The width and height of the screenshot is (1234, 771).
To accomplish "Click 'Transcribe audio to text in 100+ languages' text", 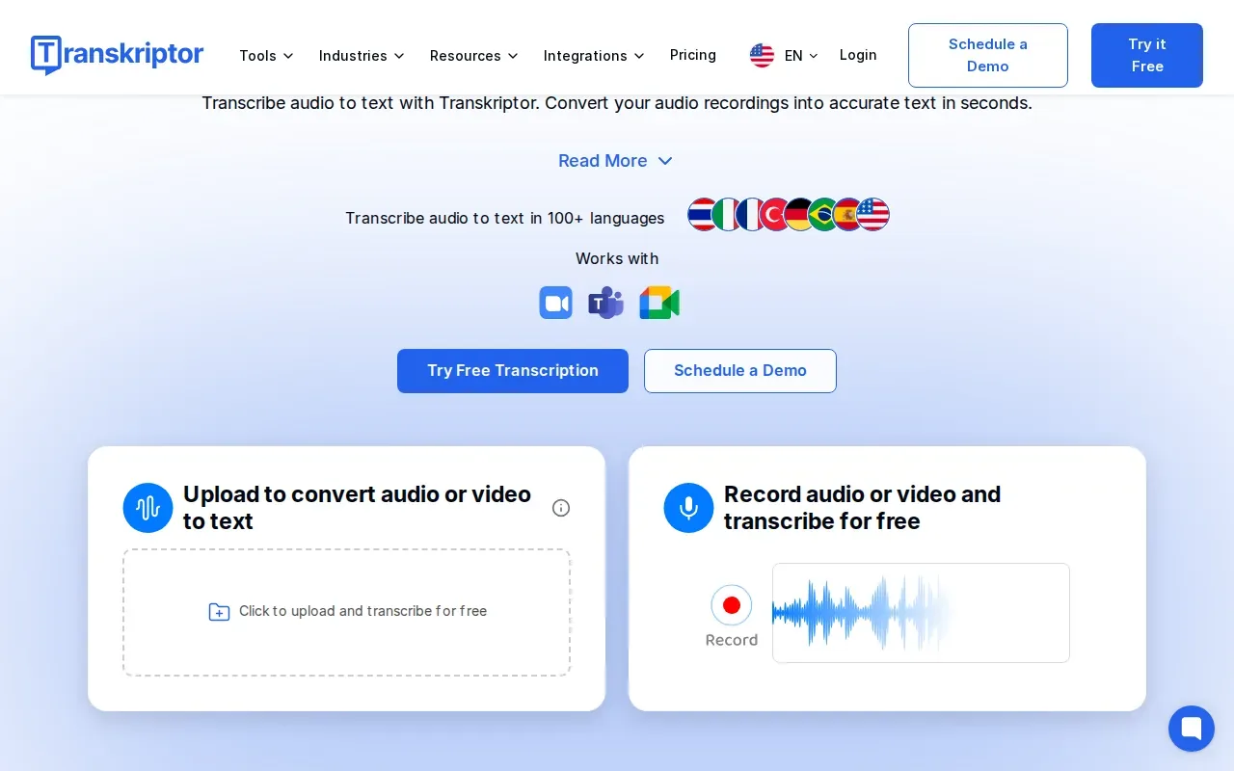I will click(505, 218).
